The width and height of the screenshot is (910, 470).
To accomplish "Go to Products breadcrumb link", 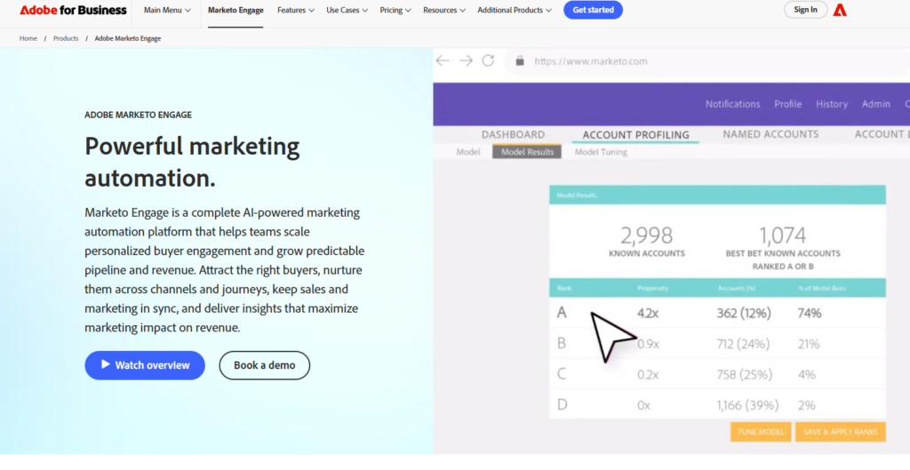I will coord(66,38).
